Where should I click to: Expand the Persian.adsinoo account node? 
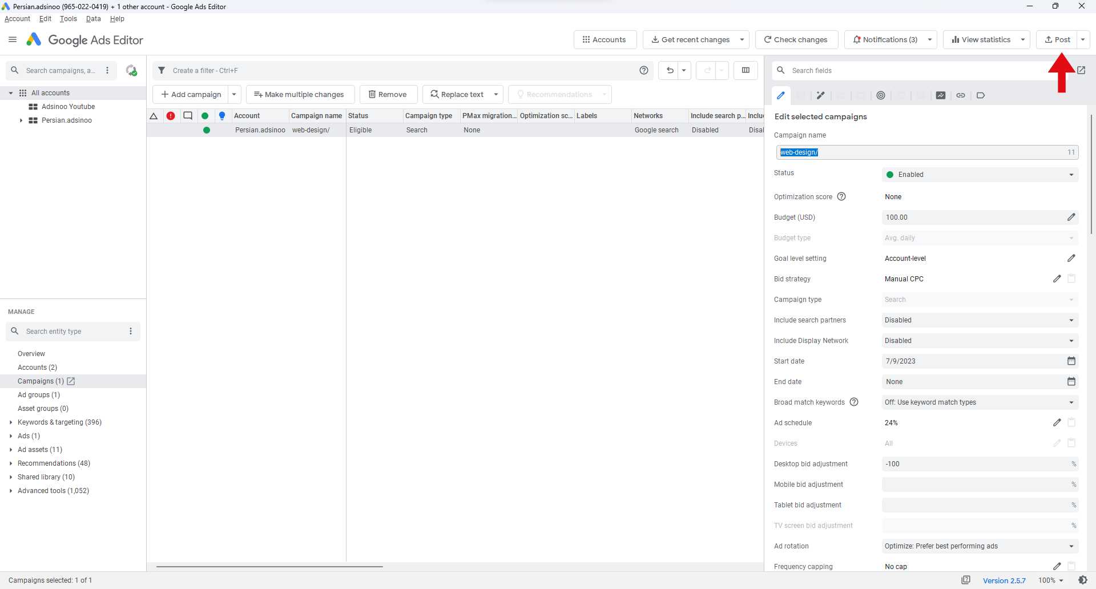point(21,120)
